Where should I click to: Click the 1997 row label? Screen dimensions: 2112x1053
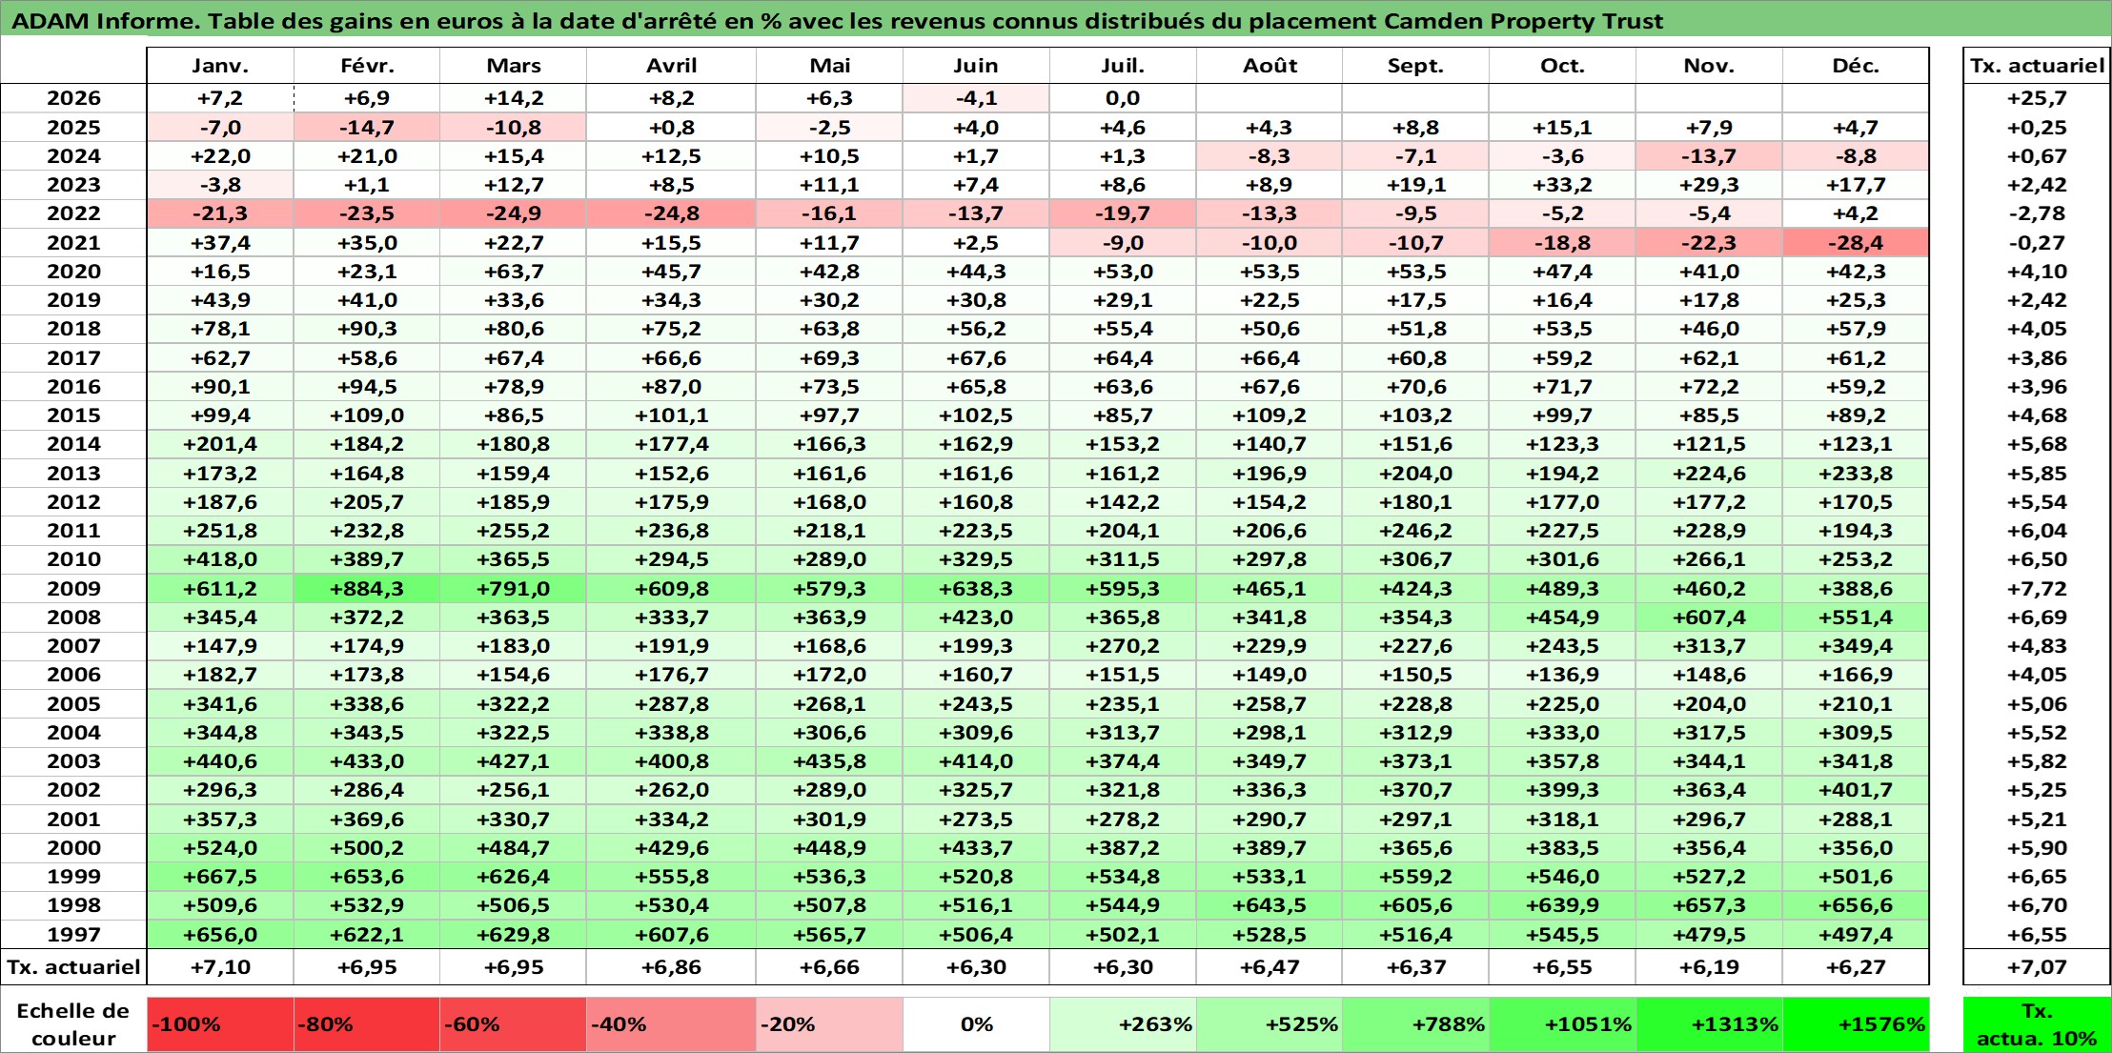73,935
